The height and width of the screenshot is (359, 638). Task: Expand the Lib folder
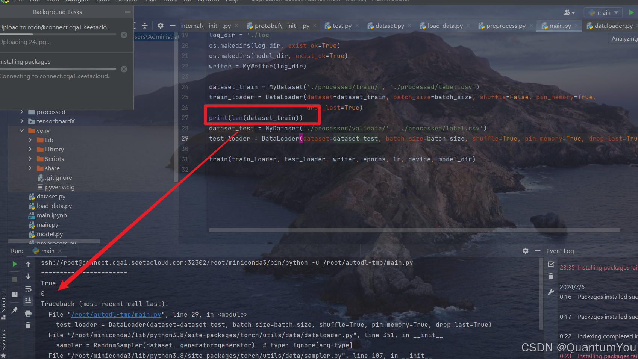(30, 140)
